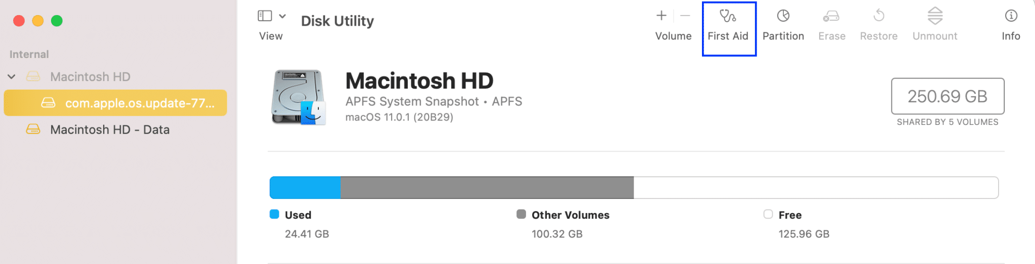Click the First Aid stethoscope icon

pyautogui.click(x=728, y=16)
